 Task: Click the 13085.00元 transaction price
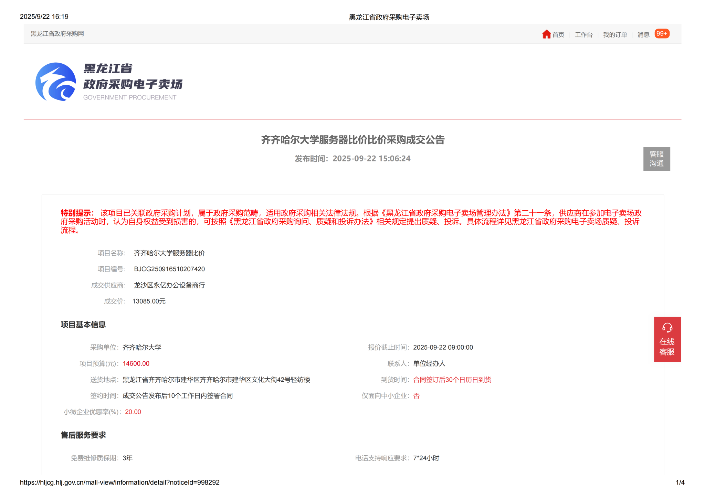pyautogui.click(x=149, y=301)
